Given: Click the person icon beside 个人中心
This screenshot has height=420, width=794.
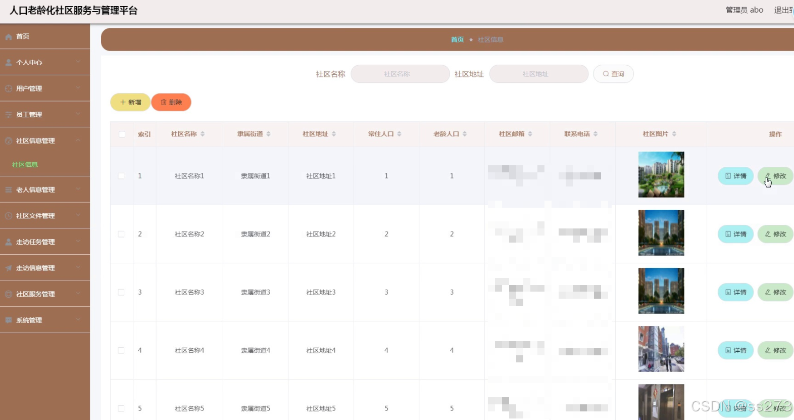Looking at the screenshot, I should pyautogui.click(x=9, y=63).
